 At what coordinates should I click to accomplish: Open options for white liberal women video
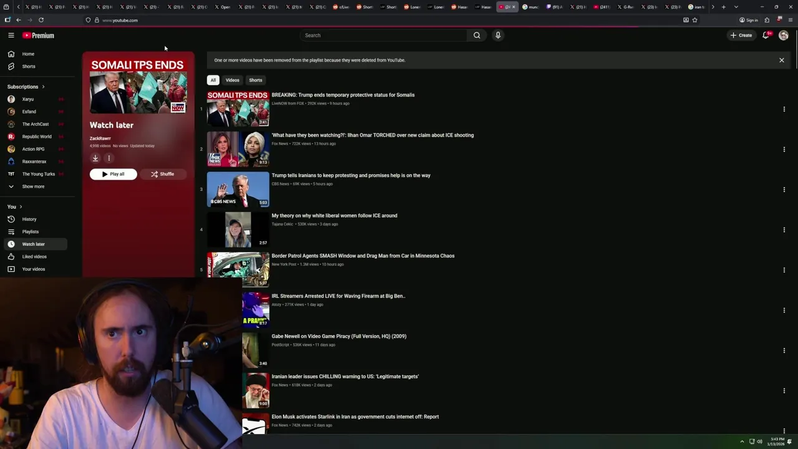784,230
